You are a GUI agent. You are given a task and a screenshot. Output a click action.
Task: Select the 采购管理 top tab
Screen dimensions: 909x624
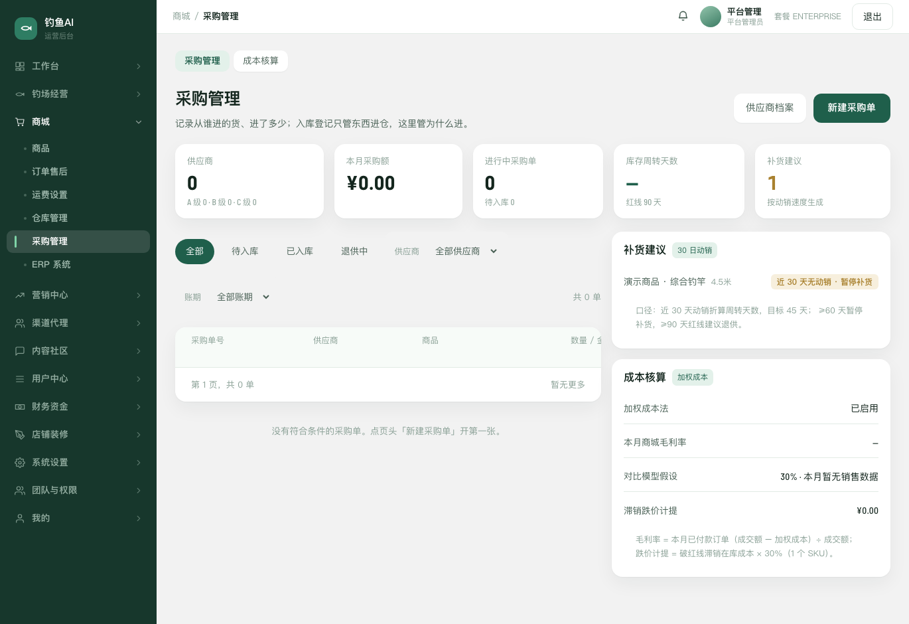pos(202,61)
